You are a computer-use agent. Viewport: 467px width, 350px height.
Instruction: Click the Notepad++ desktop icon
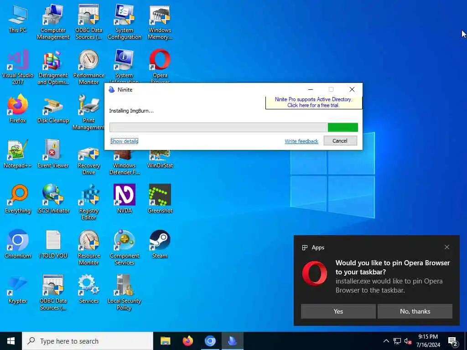click(x=18, y=154)
